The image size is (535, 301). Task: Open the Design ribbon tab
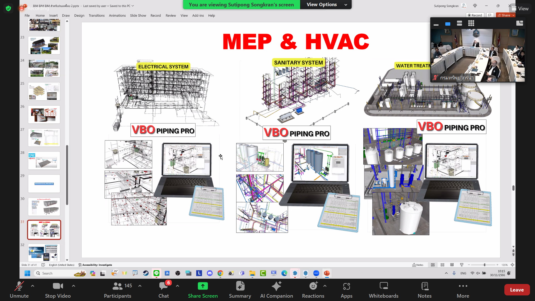[79, 16]
